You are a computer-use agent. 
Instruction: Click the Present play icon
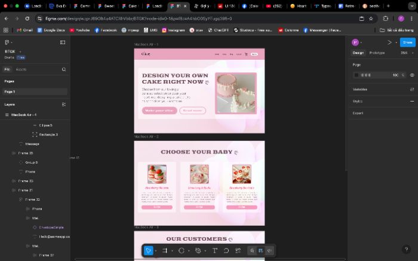389,42
